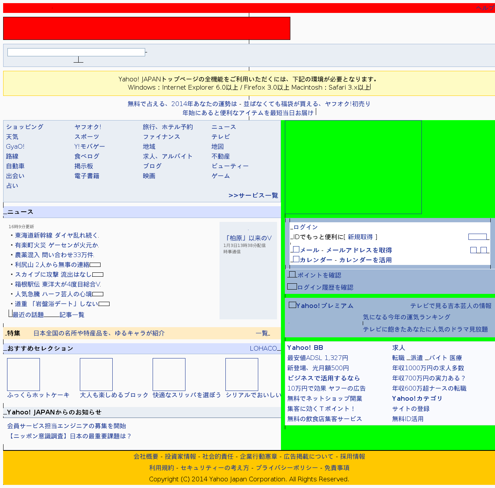Select the テレビ service link
Viewport: 495px width, 488px height.
tap(221, 137)
